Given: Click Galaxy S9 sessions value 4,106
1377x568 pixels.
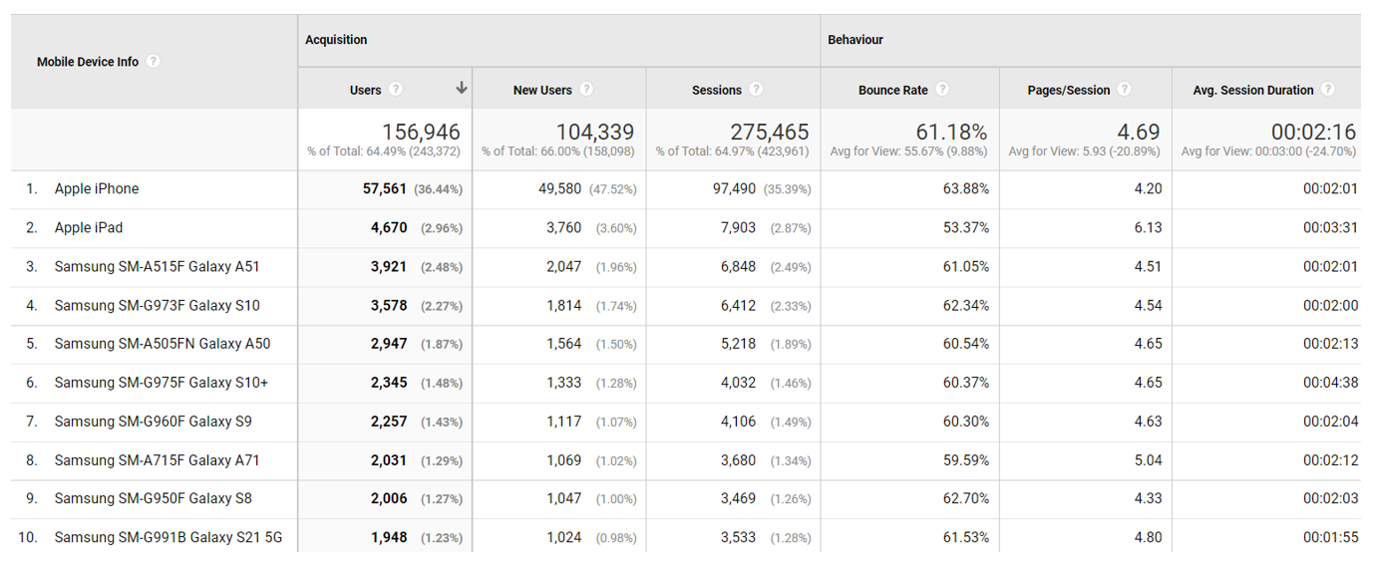Looking at the screenshot, I should 738,421.
